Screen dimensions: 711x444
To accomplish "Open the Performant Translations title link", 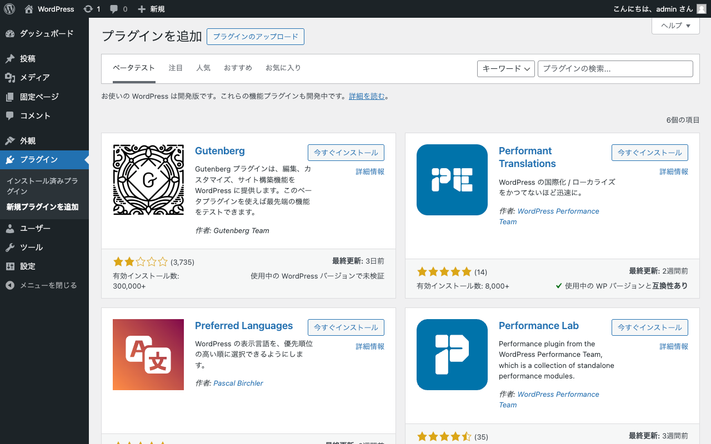I will tap(527, 157).
